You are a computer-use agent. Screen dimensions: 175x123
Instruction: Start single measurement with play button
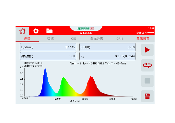click(x=147, y=50)
